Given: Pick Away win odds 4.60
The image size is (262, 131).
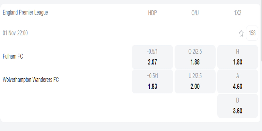Looking at the screenshot, I should click(x=238, y=81).
